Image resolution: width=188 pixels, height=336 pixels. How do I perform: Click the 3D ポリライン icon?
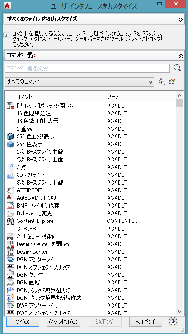pyautogui.click(x=10, y=175)
